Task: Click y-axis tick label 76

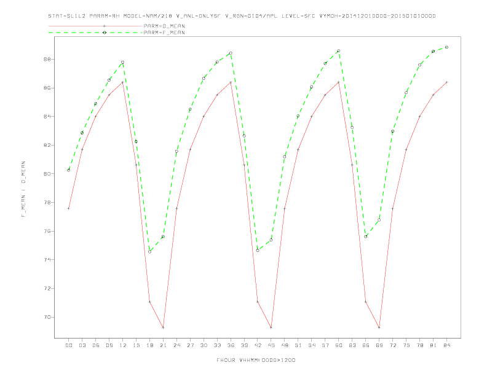Action: (47, 231)
